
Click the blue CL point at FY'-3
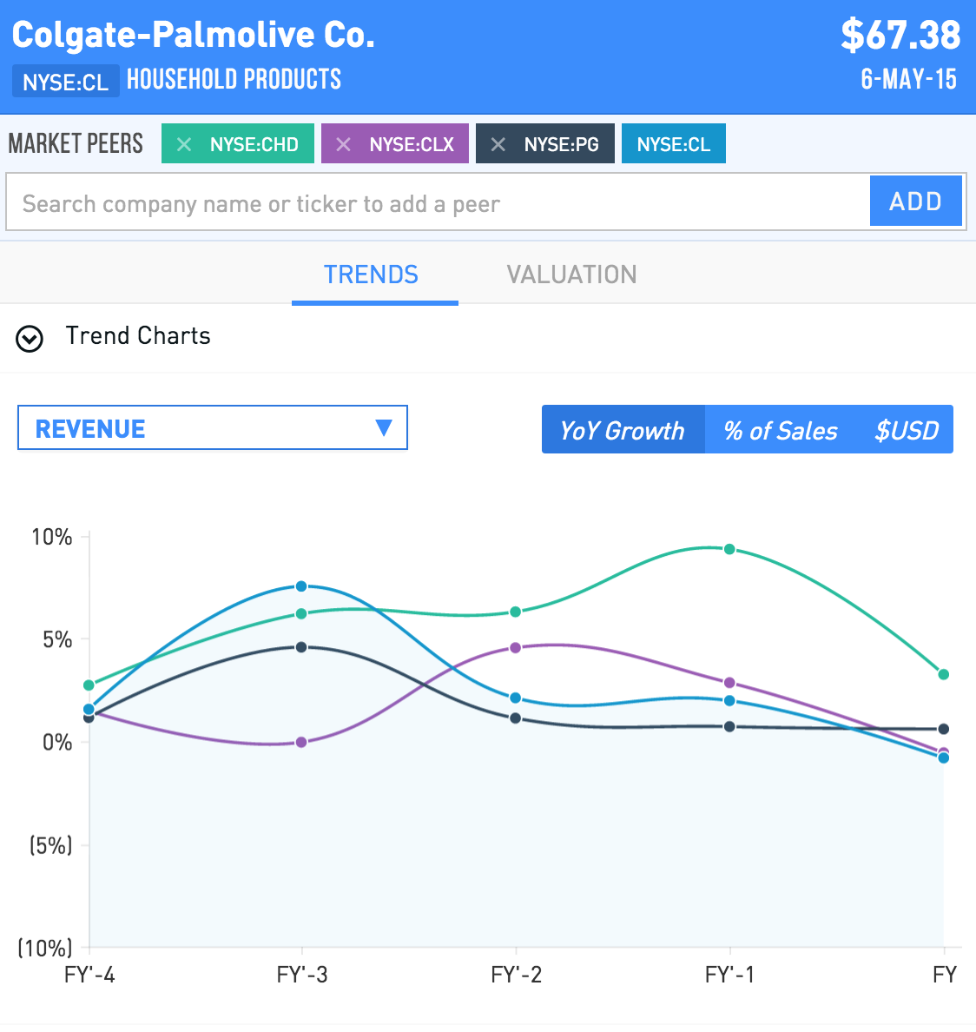click(301, 585)
